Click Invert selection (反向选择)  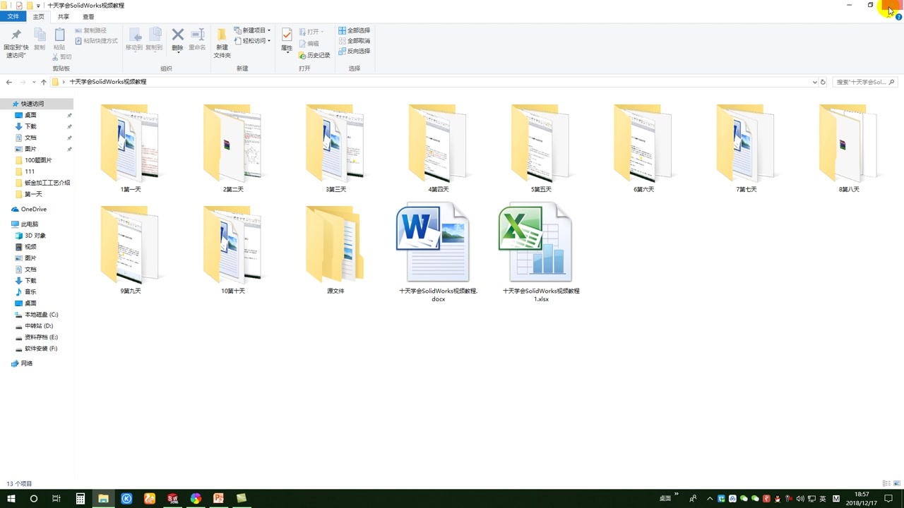[x=354, y=51]
